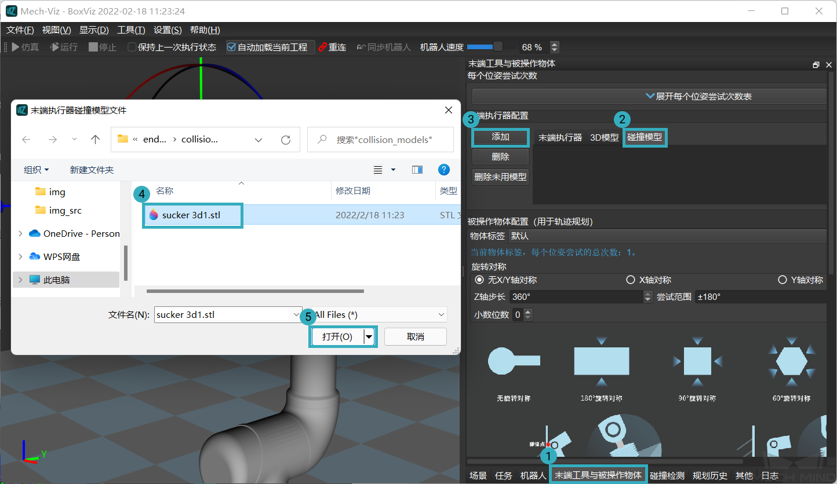Click the 新建文件夹 button
837x484 pixels.
[92, 170]
